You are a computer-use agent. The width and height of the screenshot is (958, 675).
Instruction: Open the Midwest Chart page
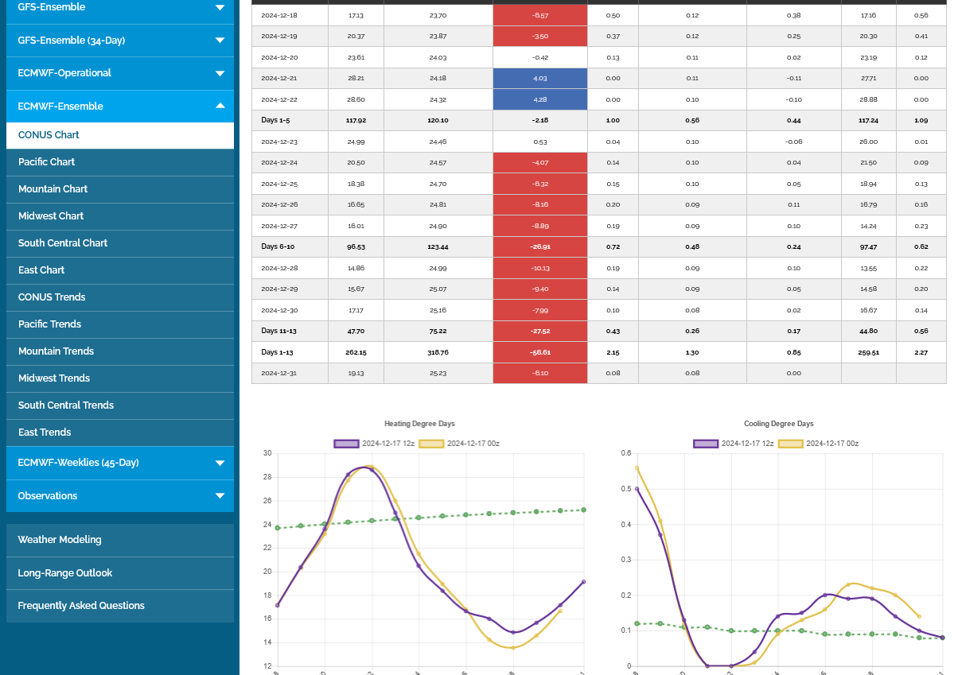[x=51, y=216]
